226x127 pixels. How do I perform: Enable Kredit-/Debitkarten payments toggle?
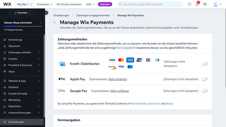point(205,64)
